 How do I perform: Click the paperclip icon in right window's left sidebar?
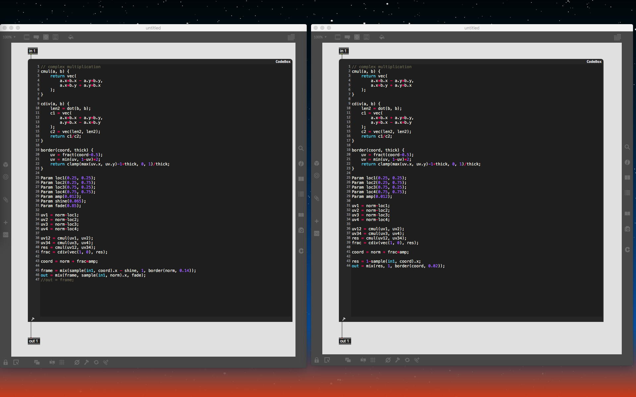(317, 198)
